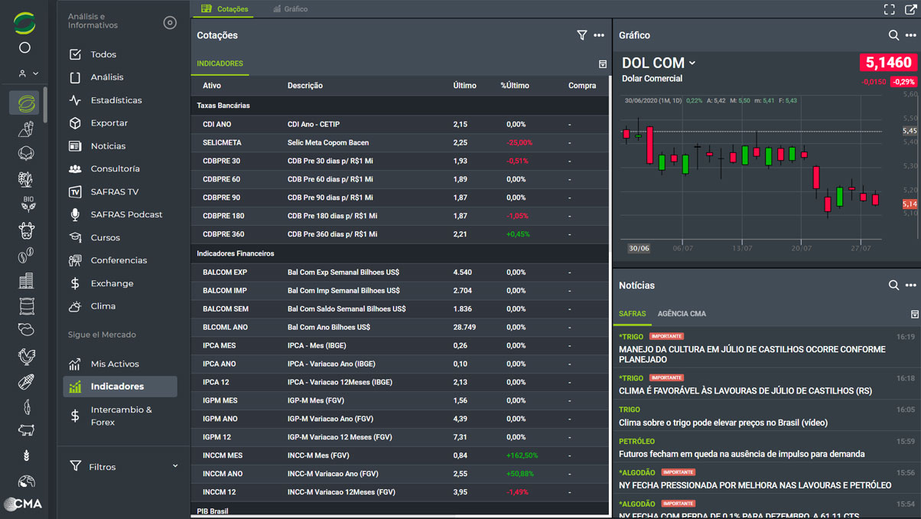This screenshot has height=519, width=921.
Task: Select the AGÊNCIA CMA news tab
Action: point(682,314)
